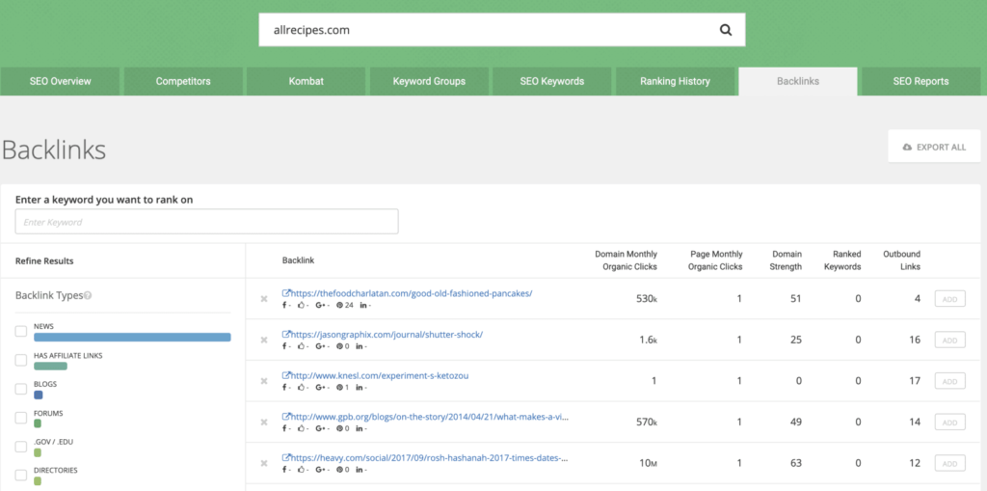Click like thumb icon under heavy.com link
987x491 pixels.
click(x=301, y=470)
